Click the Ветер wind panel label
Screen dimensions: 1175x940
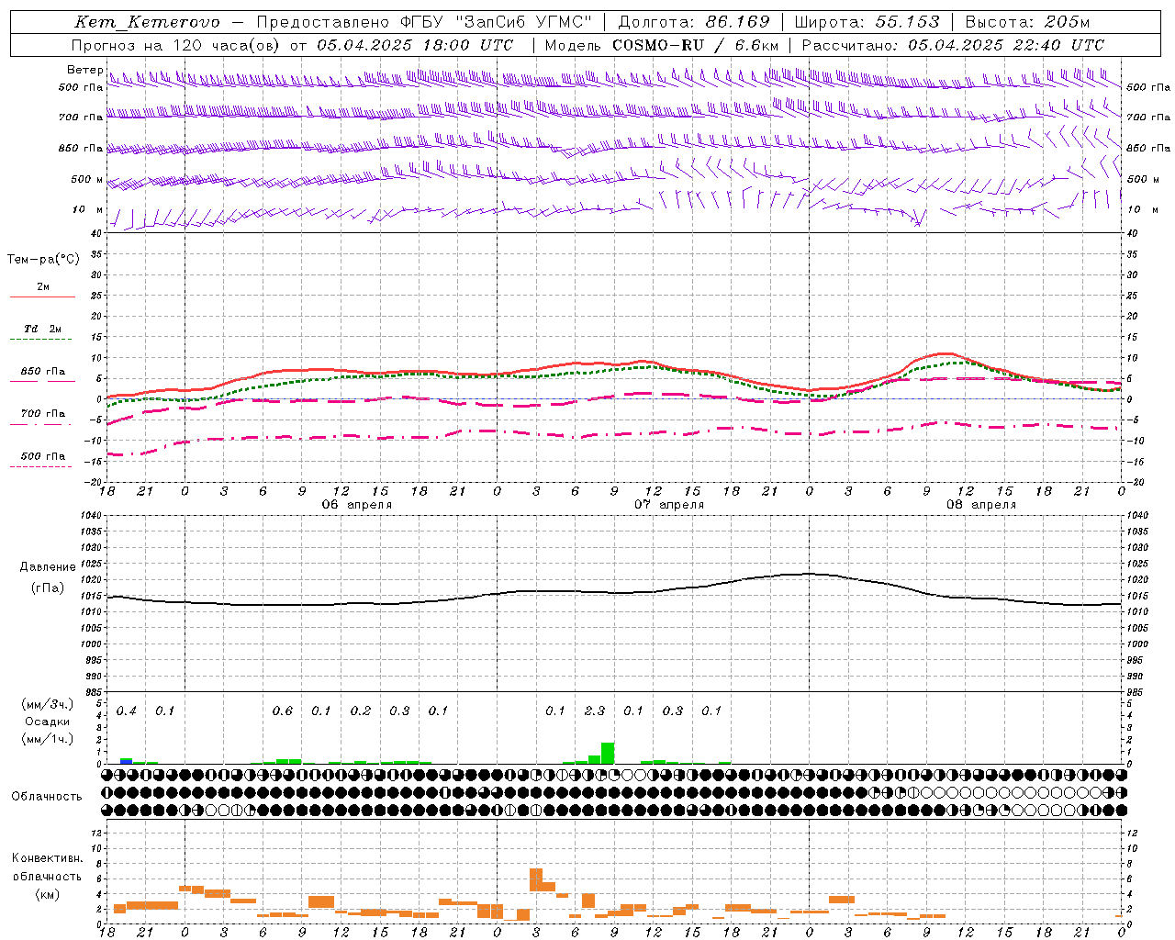(x=84, y=70)
